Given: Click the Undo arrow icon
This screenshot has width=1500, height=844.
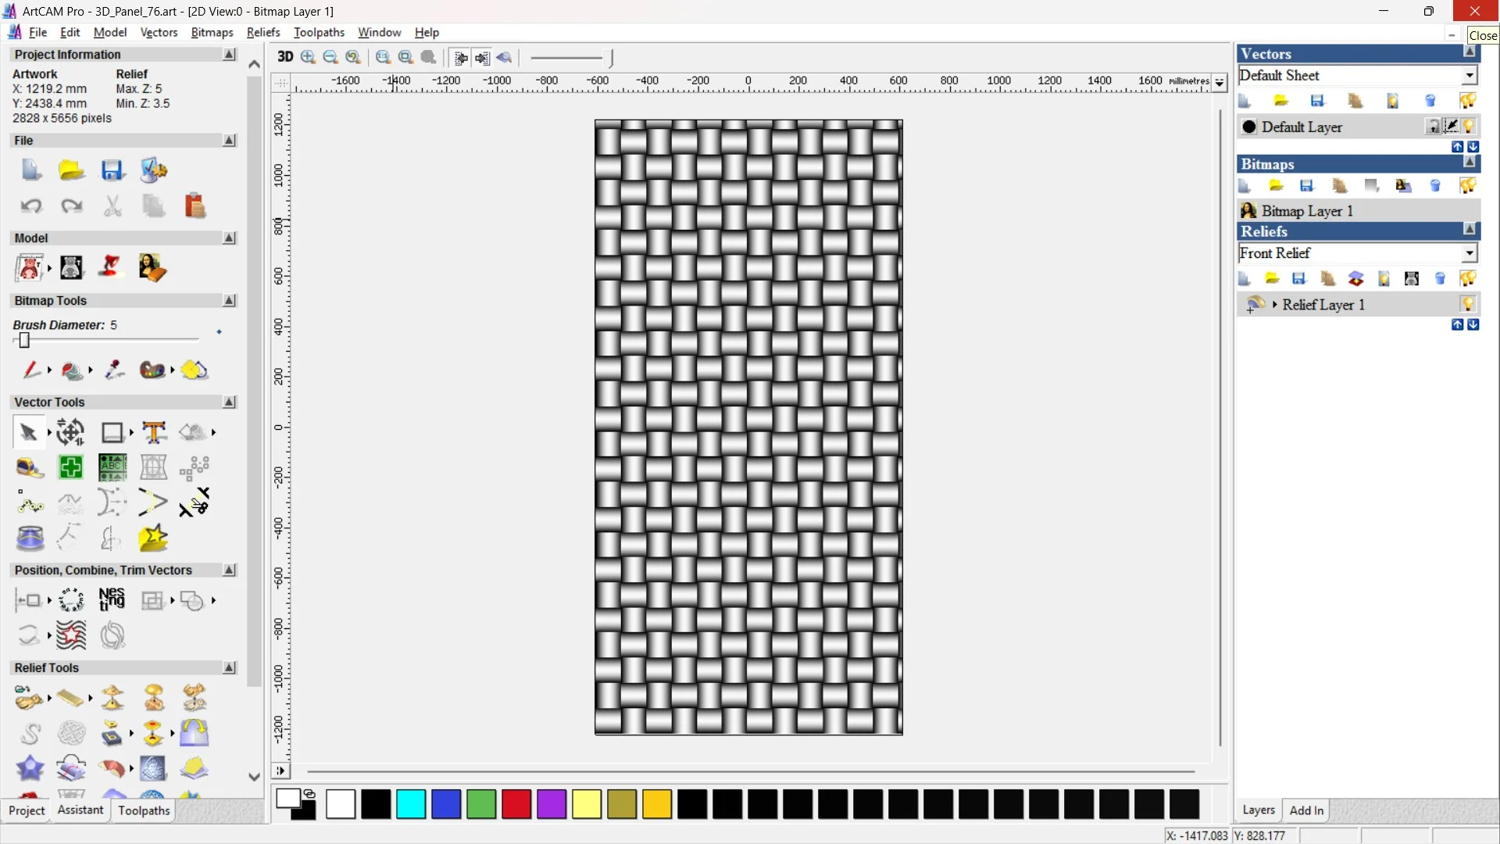Looking at the screenshot, I should pyautogui.click(x=30, y=206).
